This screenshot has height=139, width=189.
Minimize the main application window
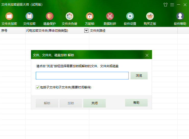[x=179, y=5]
